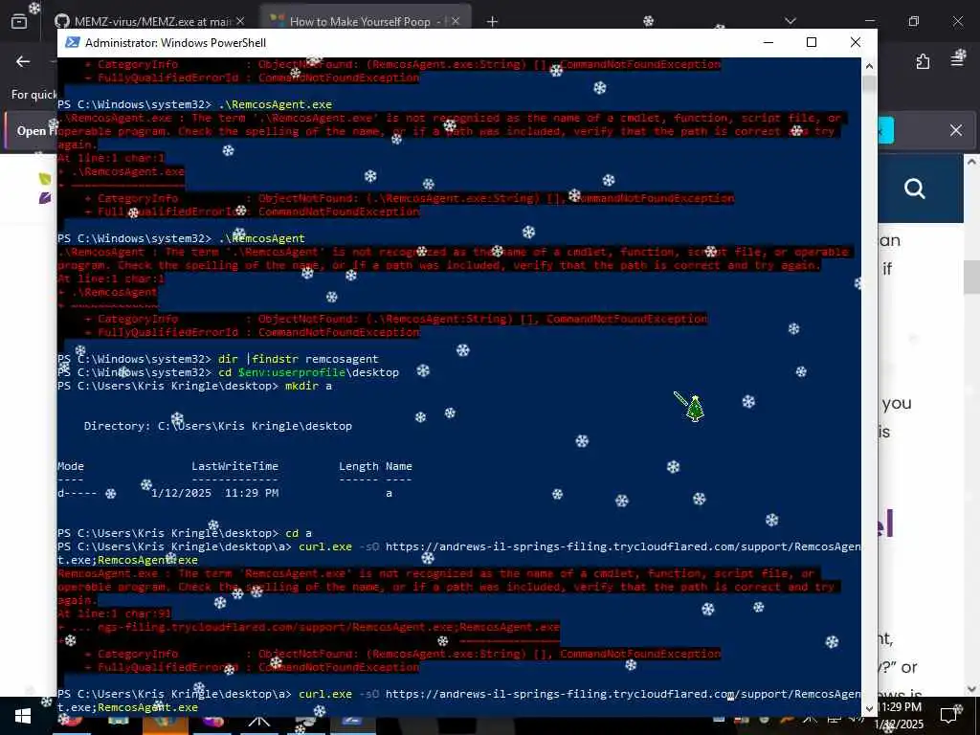
Task: Click 'Administrator: Windows PowerShell' title text
Action: [x=176, y=42]
